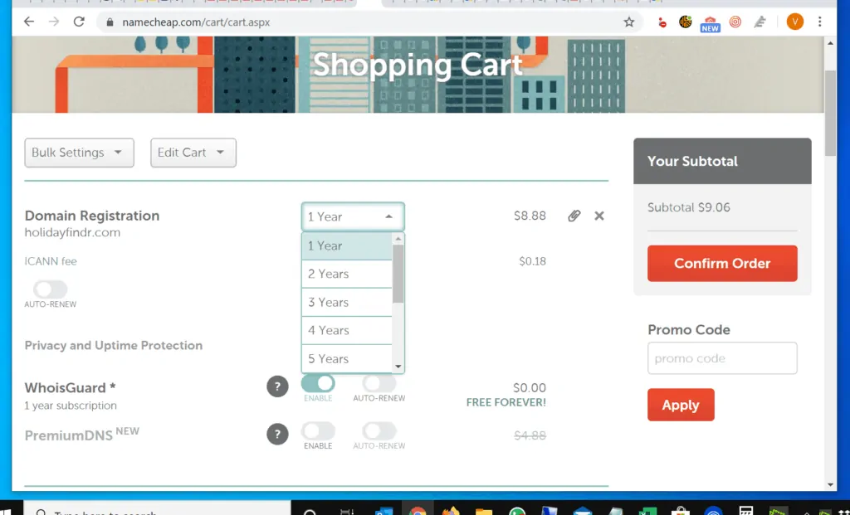Click the year list's scroll-down arrow

[x=398, y=367]
